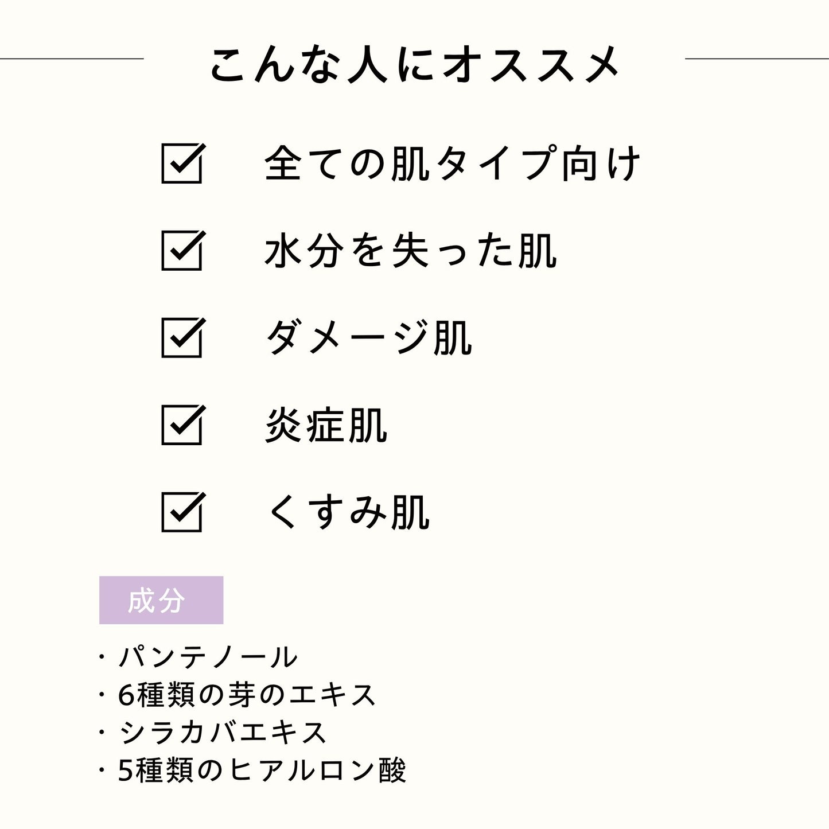The height and width of the screenshot is (829, 829).
Task: Click the horizontal line left of heading
Action: point(72,59)
